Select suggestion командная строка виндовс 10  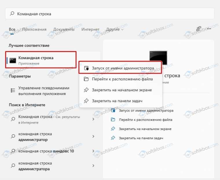coord(46,151)
